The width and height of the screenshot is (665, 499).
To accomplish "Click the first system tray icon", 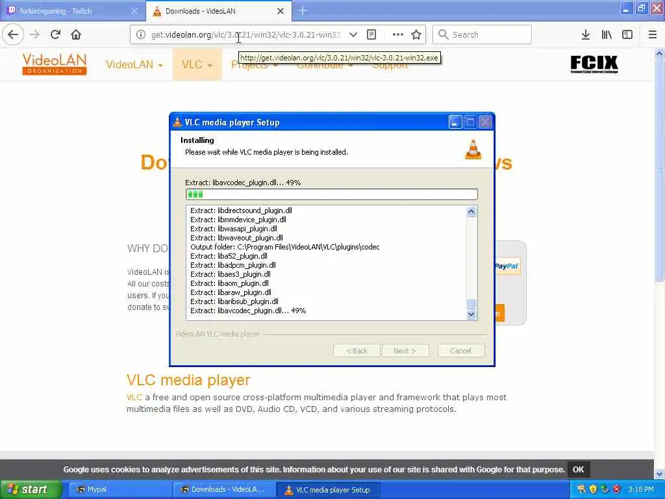I will (581, 489).
